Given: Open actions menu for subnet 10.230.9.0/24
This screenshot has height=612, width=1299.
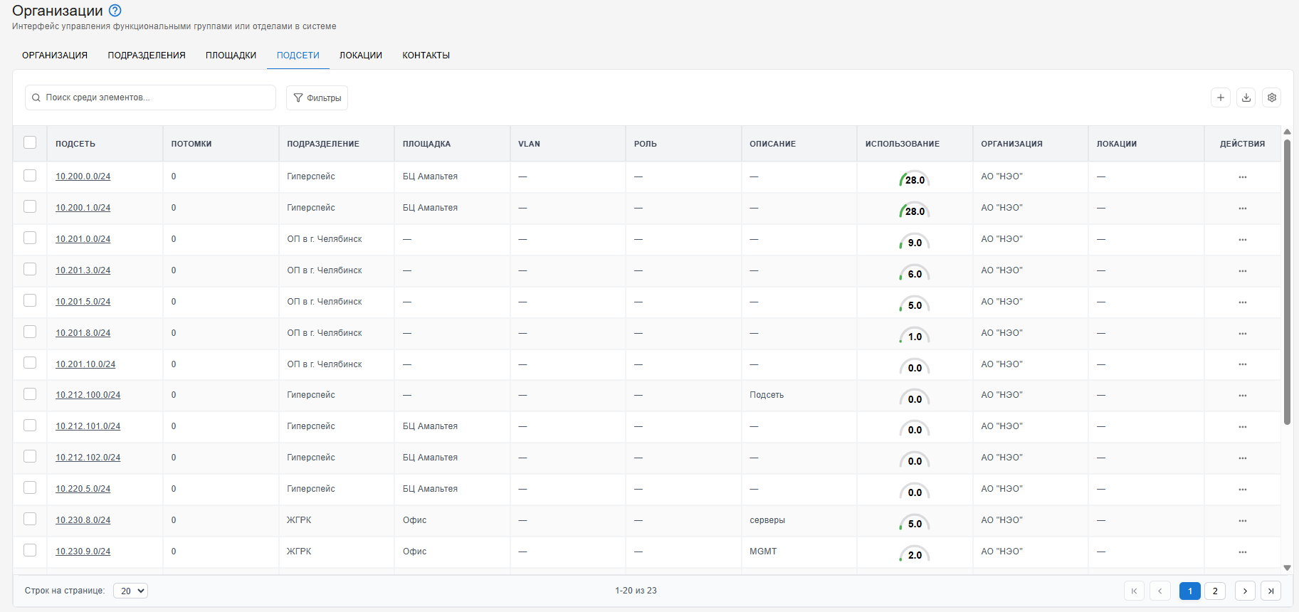Looking at the screenshot, I should (1243, 552).
